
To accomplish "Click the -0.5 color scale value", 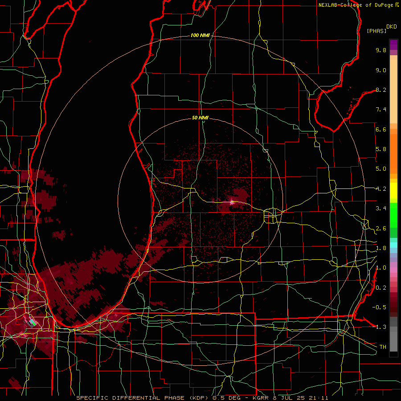I will click(379, 307).
